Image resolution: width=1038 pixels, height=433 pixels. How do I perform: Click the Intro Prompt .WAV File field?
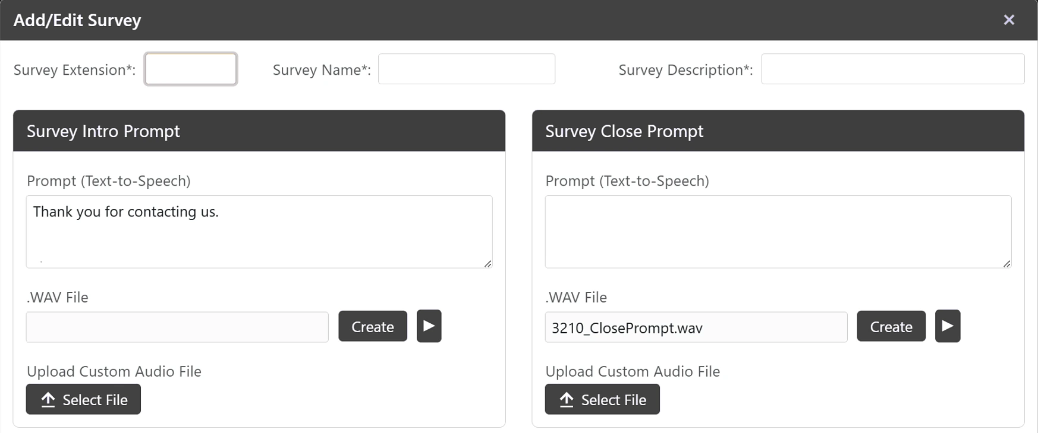click(x=177, y=327)
